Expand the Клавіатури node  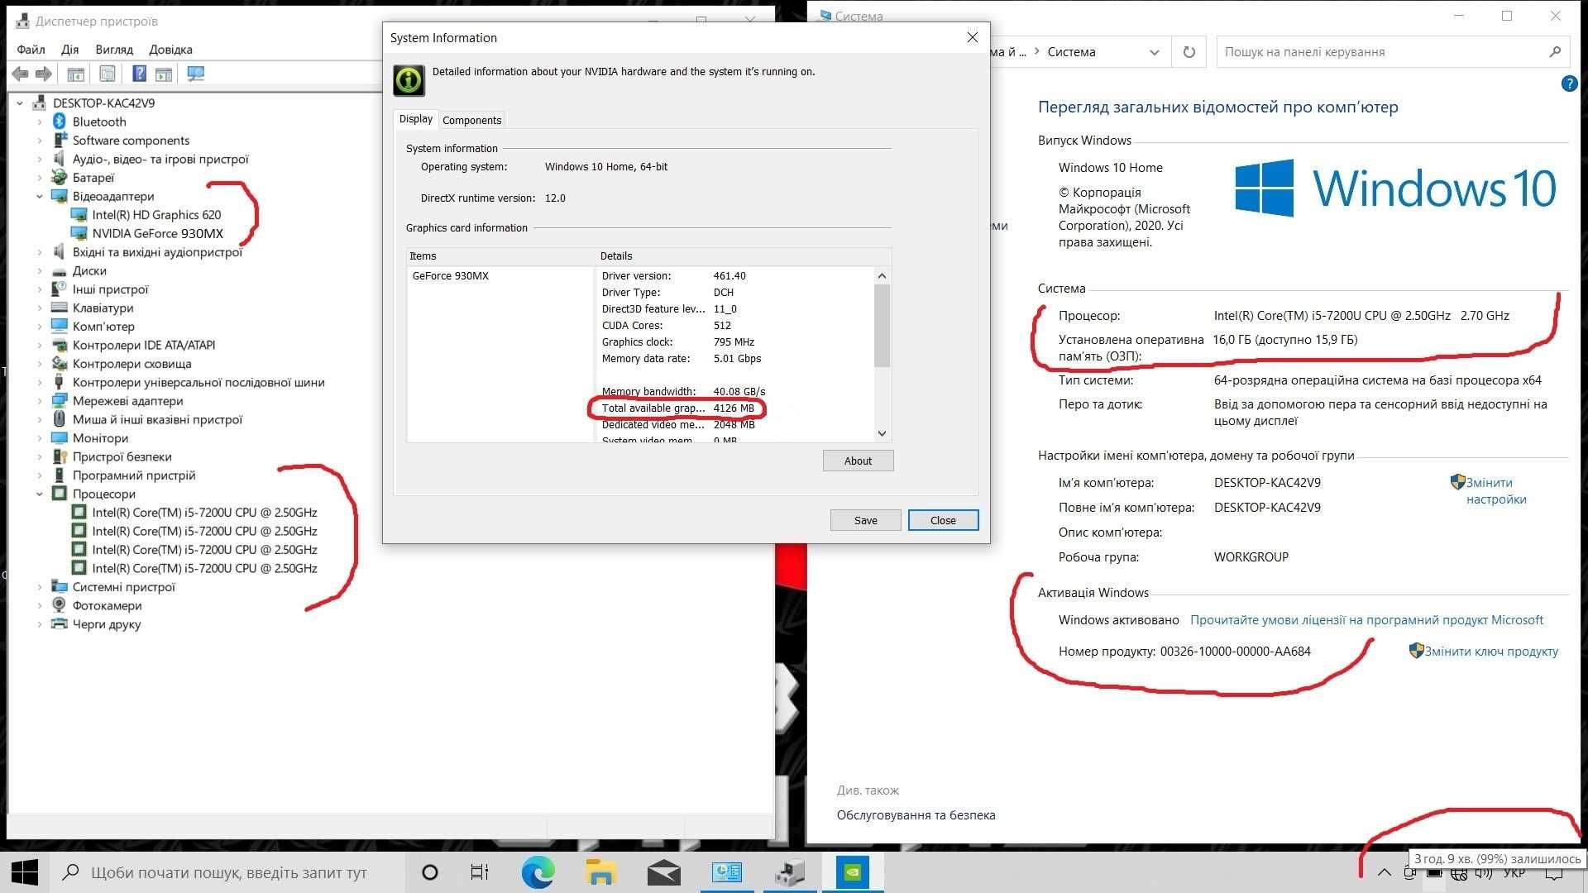[39, 308]
